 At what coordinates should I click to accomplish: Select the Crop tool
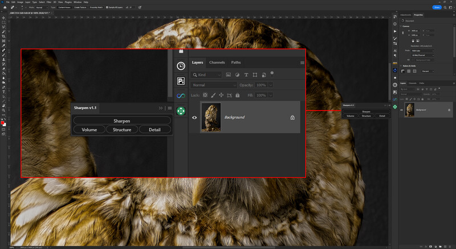[3, 36]
